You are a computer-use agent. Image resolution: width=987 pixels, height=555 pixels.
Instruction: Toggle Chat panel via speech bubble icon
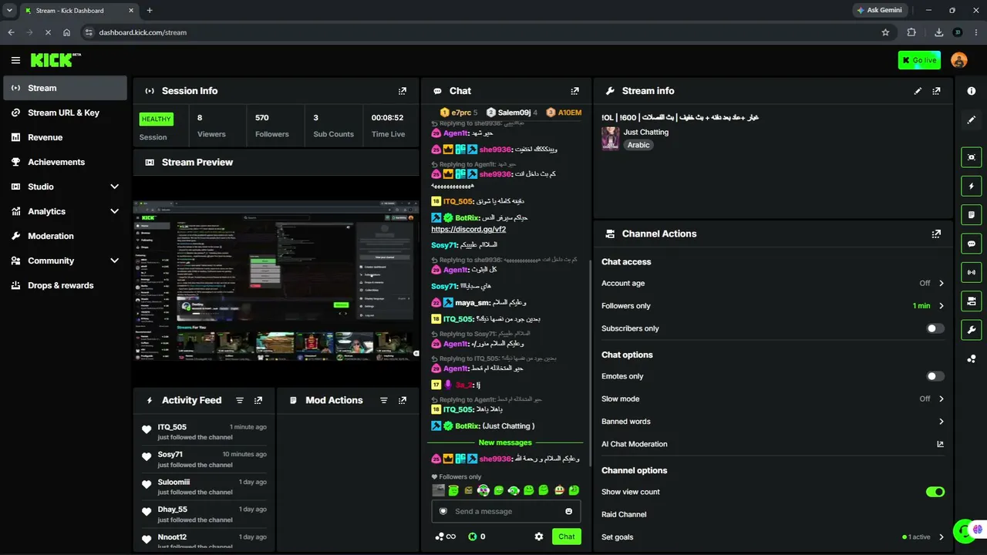972,244
